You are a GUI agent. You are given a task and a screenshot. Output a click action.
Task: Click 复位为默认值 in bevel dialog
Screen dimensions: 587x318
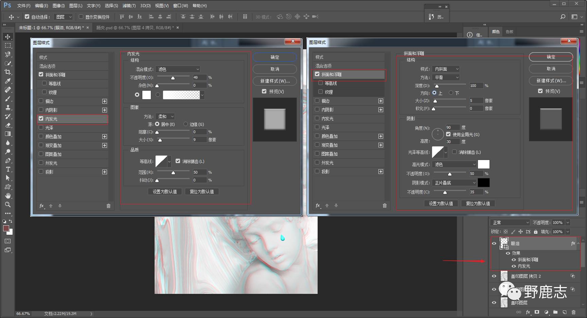[x=478, y=204]
